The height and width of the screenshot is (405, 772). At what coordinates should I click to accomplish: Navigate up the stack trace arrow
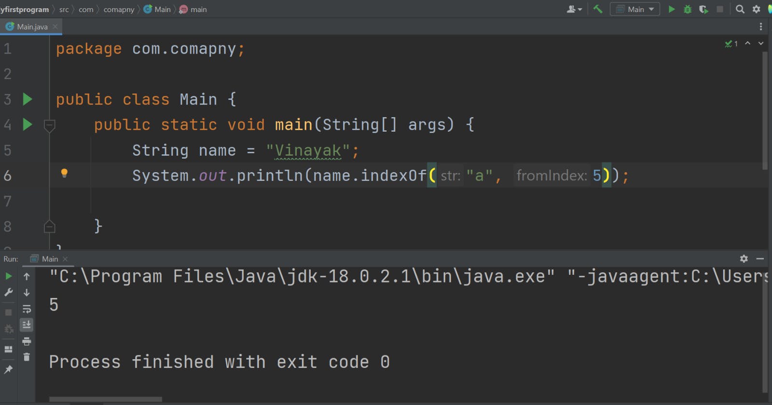pyautogui.click(x=27, y=276)
